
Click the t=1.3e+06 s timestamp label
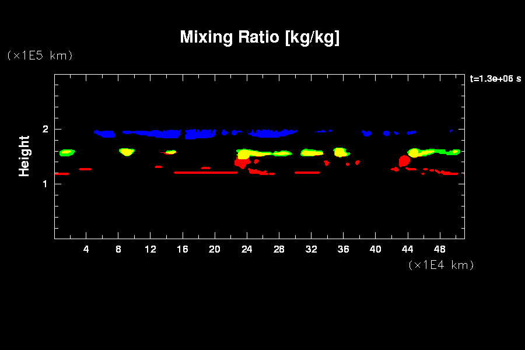(495, 79)
